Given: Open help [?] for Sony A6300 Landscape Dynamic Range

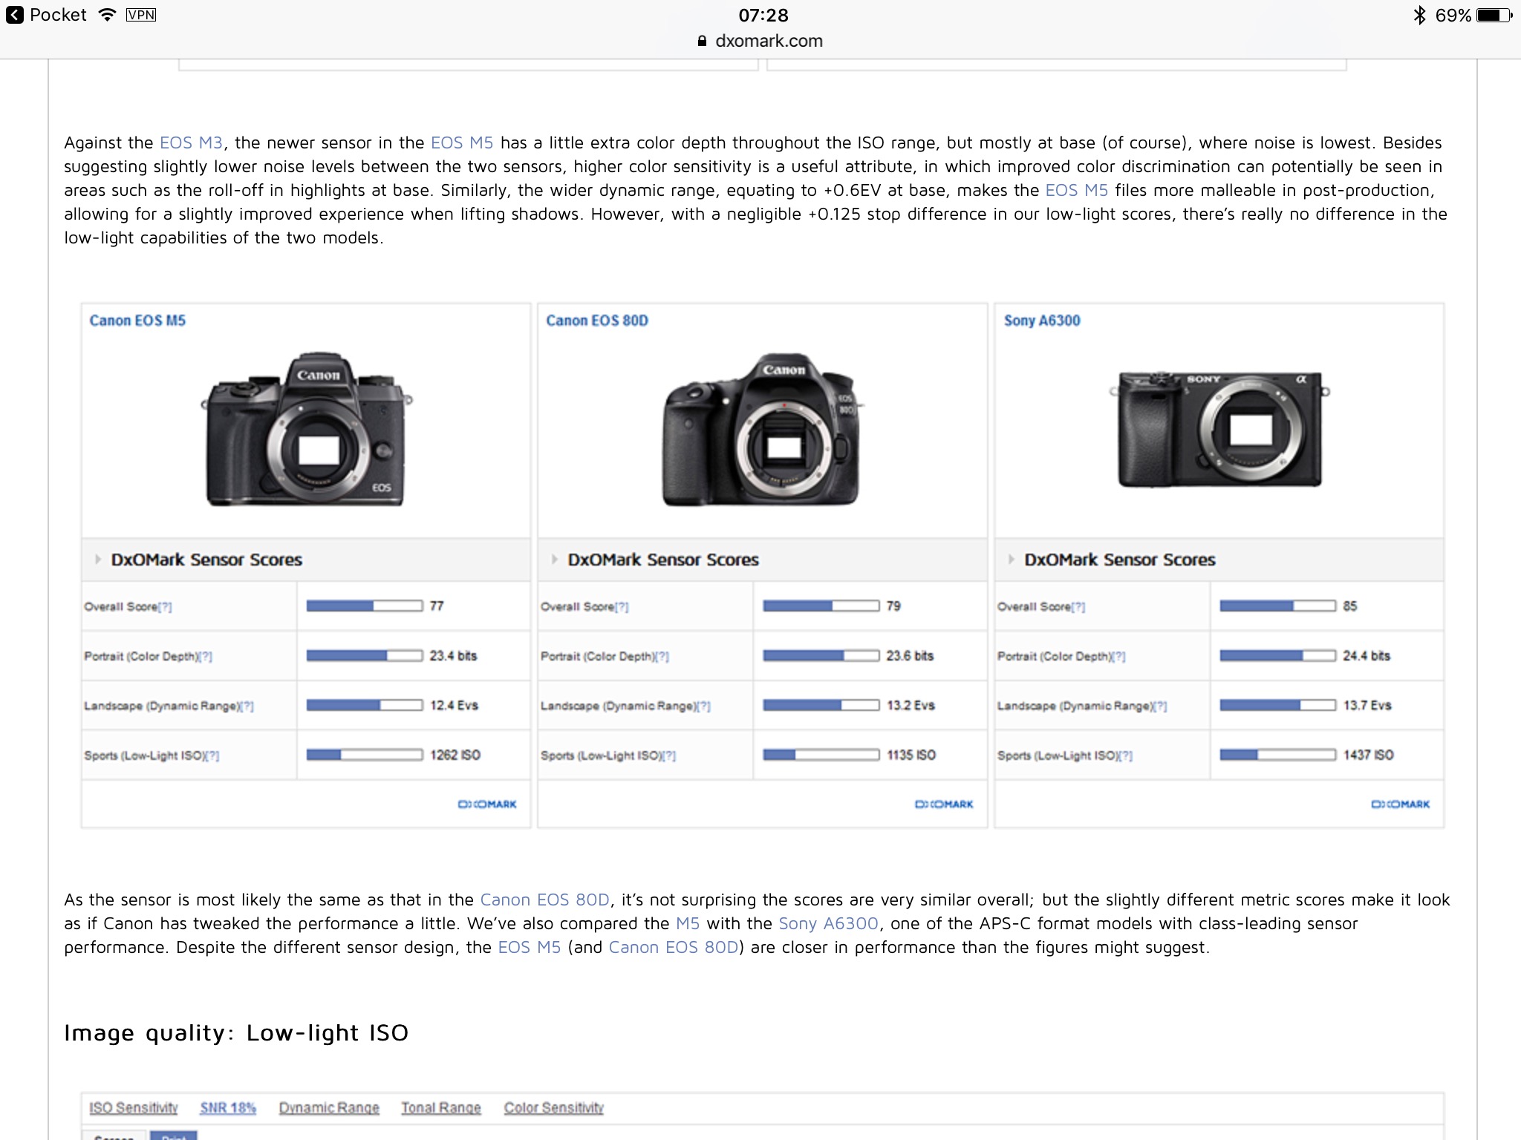Looking at the screenshot, I should [1160, 707].
